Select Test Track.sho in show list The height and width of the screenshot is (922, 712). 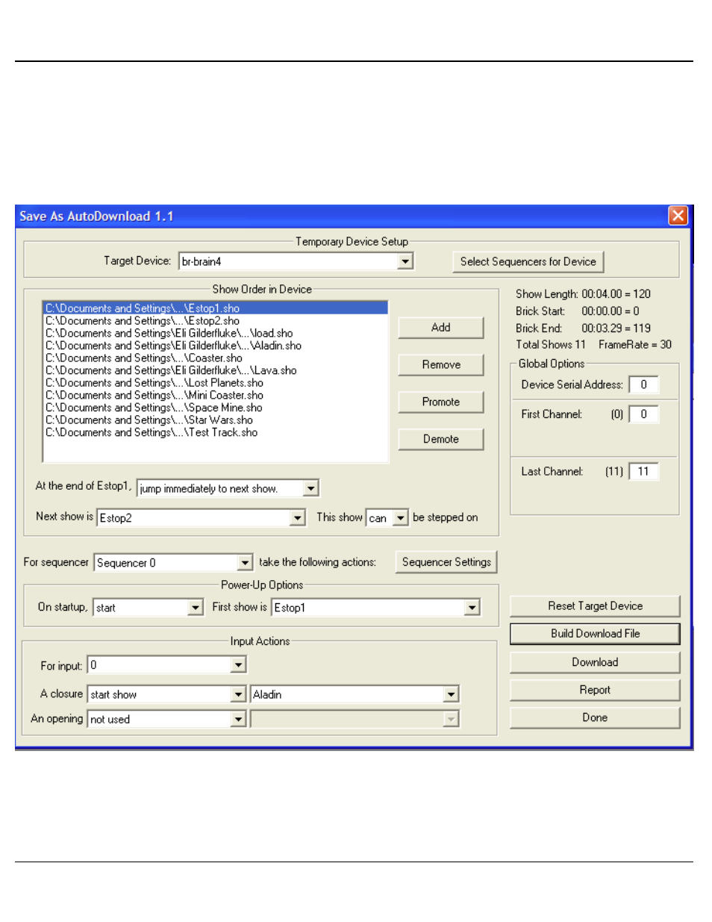coord(216,432)
